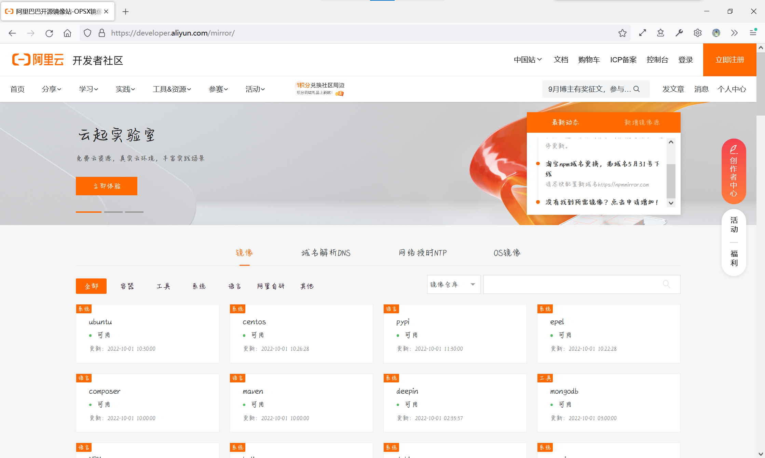Screen dimensions: 765x458
Task: Open the 镜像仓库 combo box
Action: (453, 285)
